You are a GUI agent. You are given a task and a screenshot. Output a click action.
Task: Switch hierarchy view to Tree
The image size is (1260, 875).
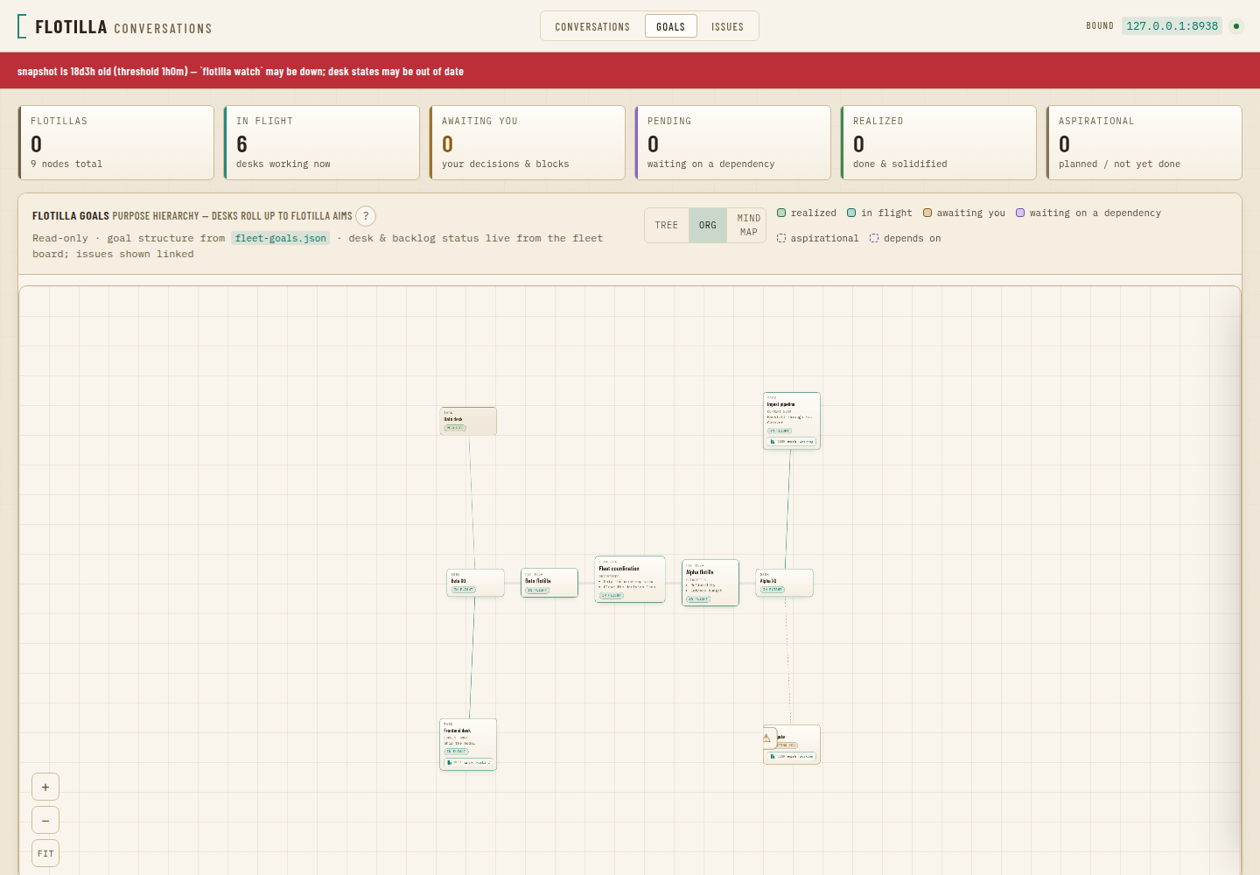(x=667, y=225)
